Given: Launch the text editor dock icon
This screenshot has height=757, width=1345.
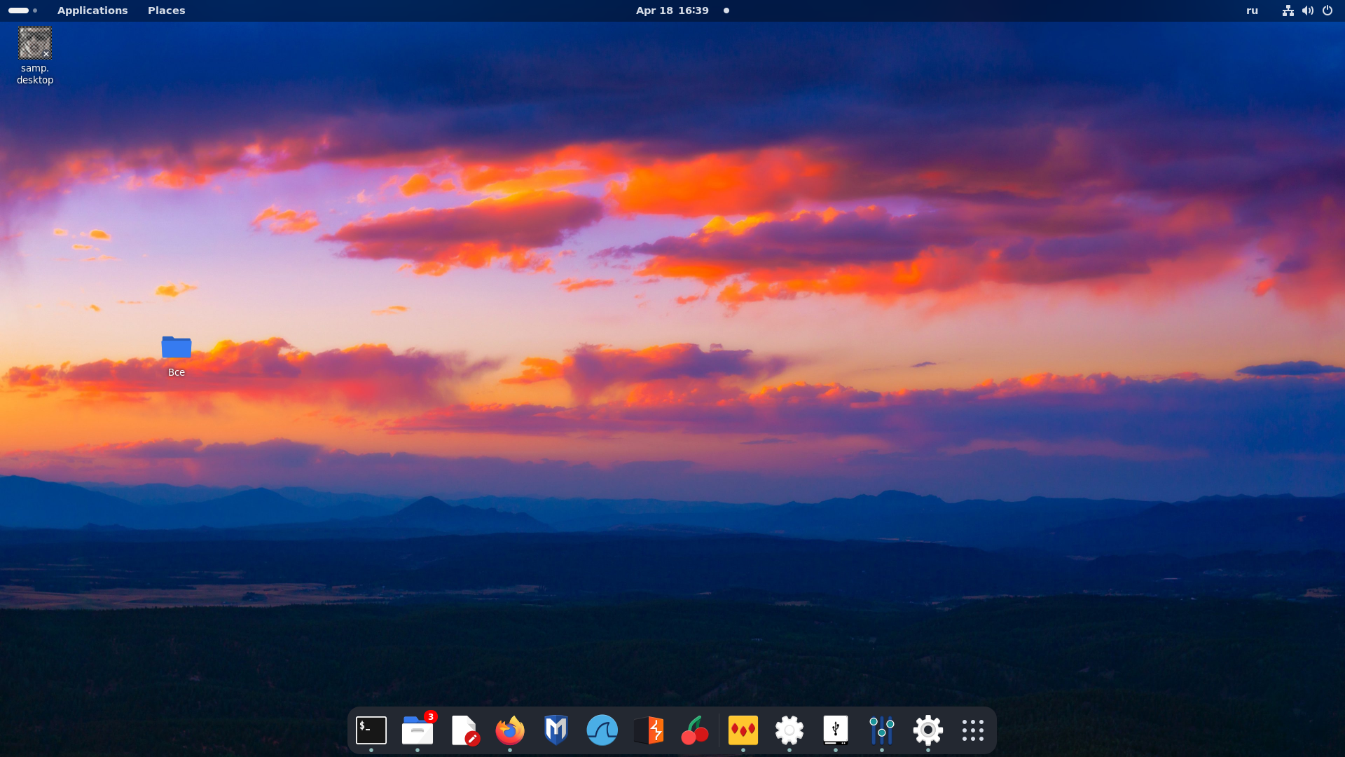Looking at the screenshot, I should pos(464,730).
